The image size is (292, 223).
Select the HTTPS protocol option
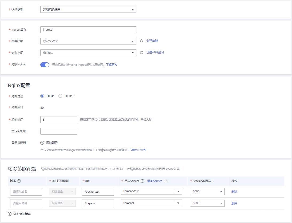(x=60, y=96)
